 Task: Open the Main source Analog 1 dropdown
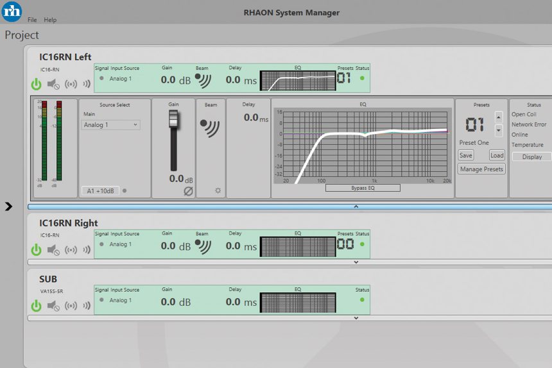[x=111, y=125]
